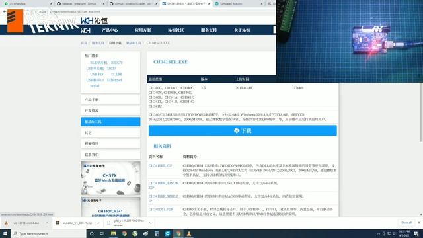Open File Explorer from the taskbar
This screenshot has height=238, width=423.
tap(113, 233)
